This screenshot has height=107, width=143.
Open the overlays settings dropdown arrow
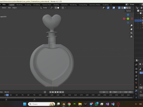(116, 8)
